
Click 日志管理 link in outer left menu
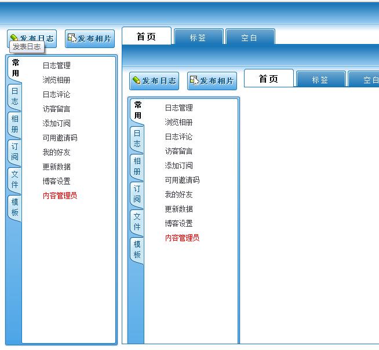(56, 65)
